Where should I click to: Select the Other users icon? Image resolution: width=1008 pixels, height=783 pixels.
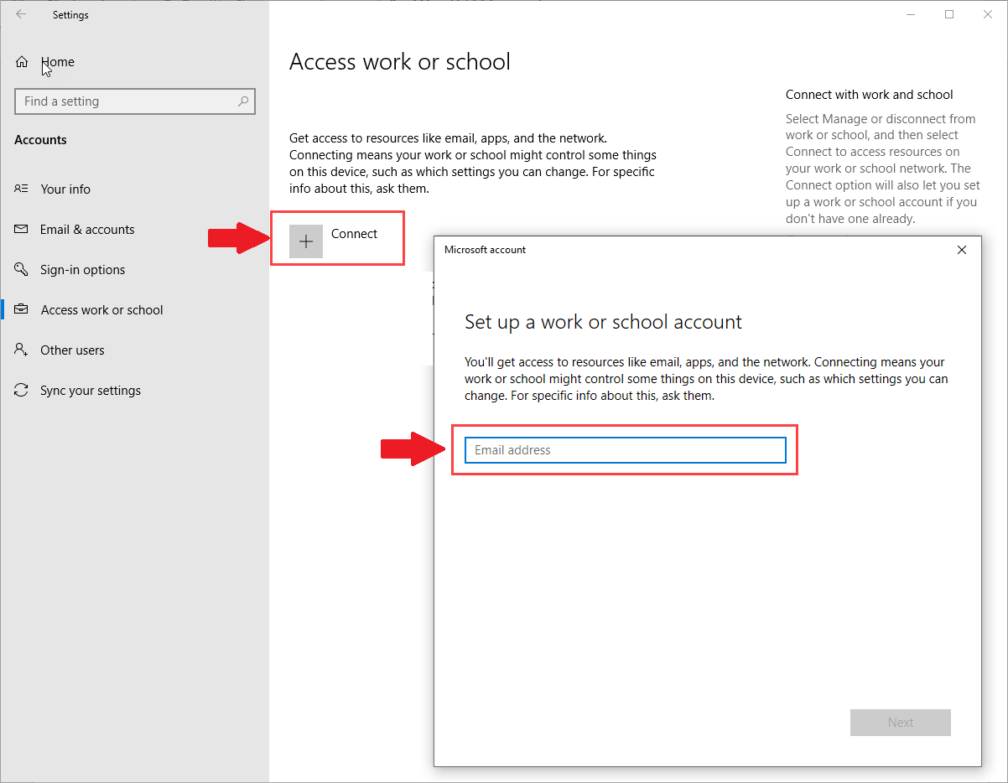pos(23,350)
